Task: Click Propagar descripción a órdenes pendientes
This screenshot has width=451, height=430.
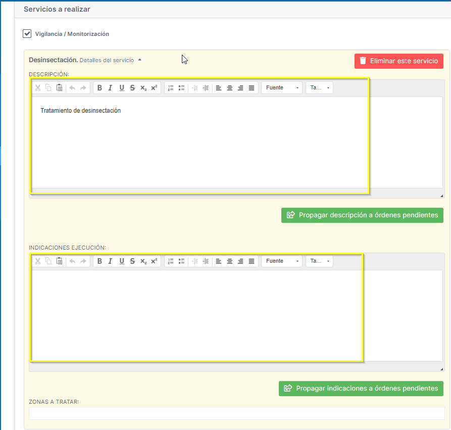Action: pyautogui.click(x=362, y=215)
